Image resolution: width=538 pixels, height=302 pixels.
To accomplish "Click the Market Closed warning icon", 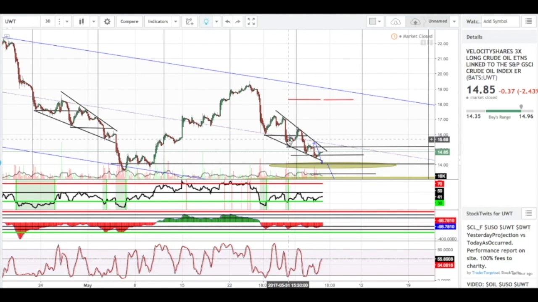I will pyautogui.click(x=394, y=36).
